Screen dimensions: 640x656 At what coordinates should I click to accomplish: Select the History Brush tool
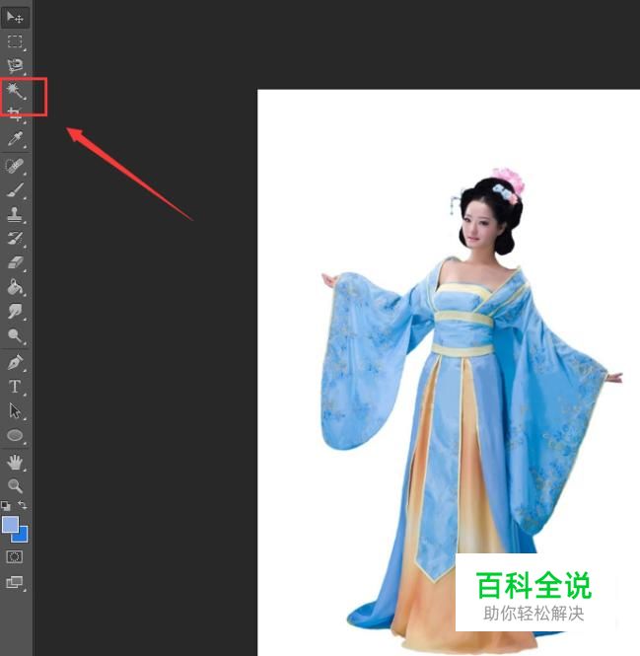(15, 239)
